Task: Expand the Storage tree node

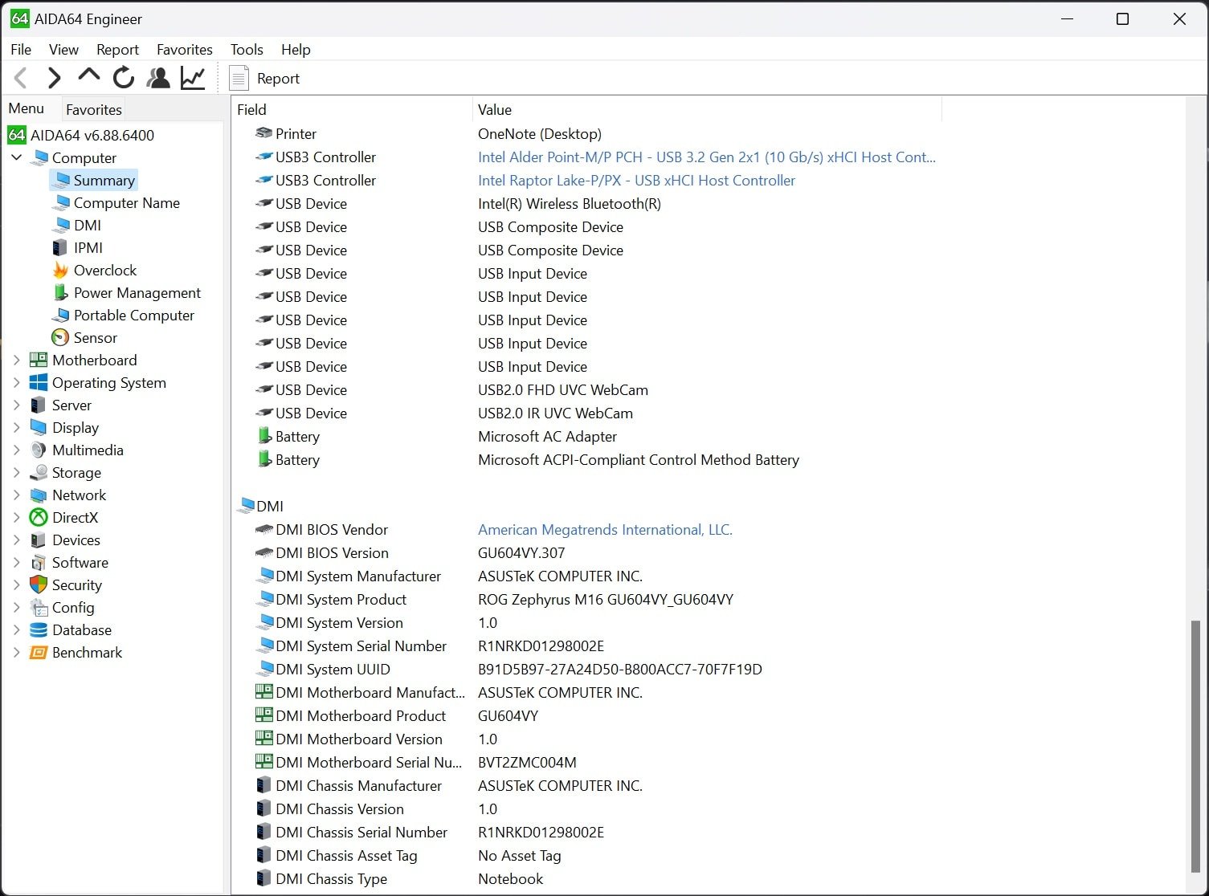Action: click(x=17, y=472)
